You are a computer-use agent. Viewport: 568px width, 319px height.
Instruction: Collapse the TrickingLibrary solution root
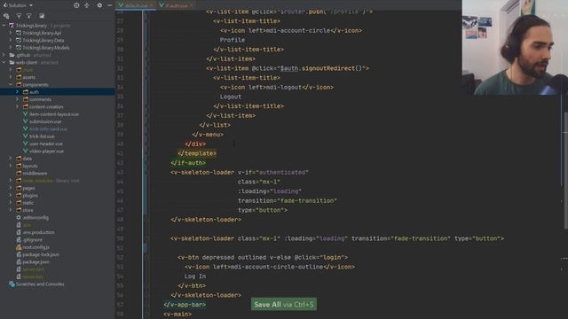[x=4, y=26]
